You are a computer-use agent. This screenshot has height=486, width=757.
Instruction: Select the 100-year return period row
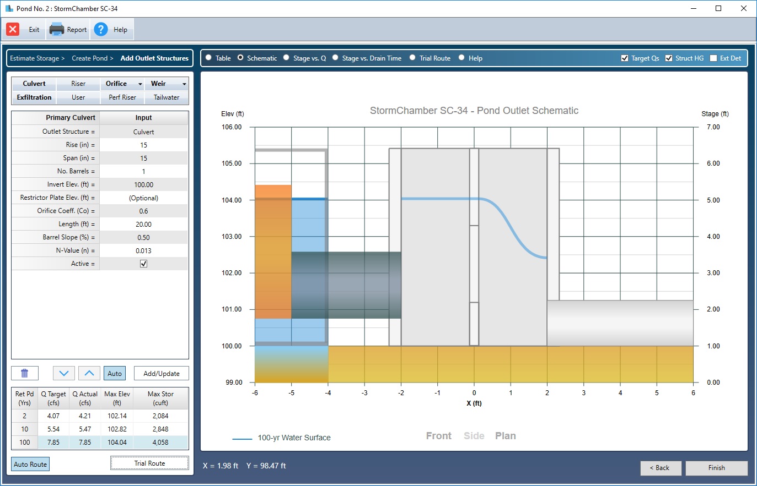(x=100, y=443)
